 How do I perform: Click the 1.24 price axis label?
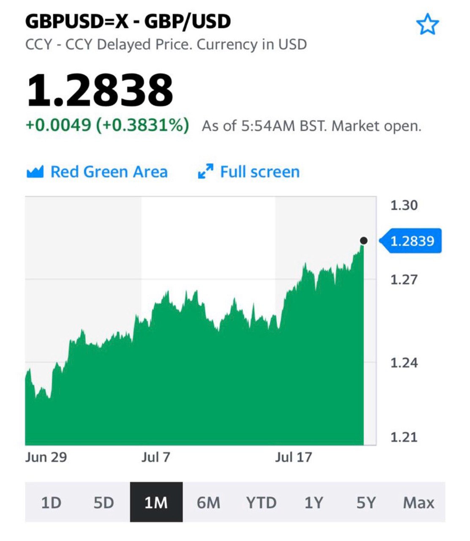pos(404,363)
